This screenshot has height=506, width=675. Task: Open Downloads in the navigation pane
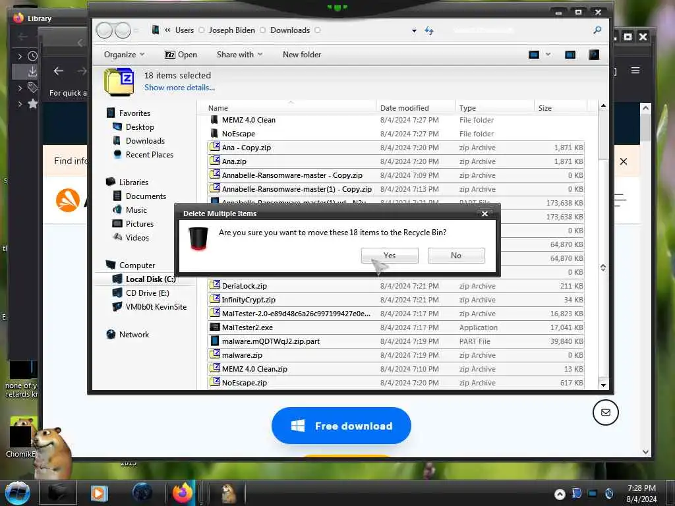tap(144, 141)
